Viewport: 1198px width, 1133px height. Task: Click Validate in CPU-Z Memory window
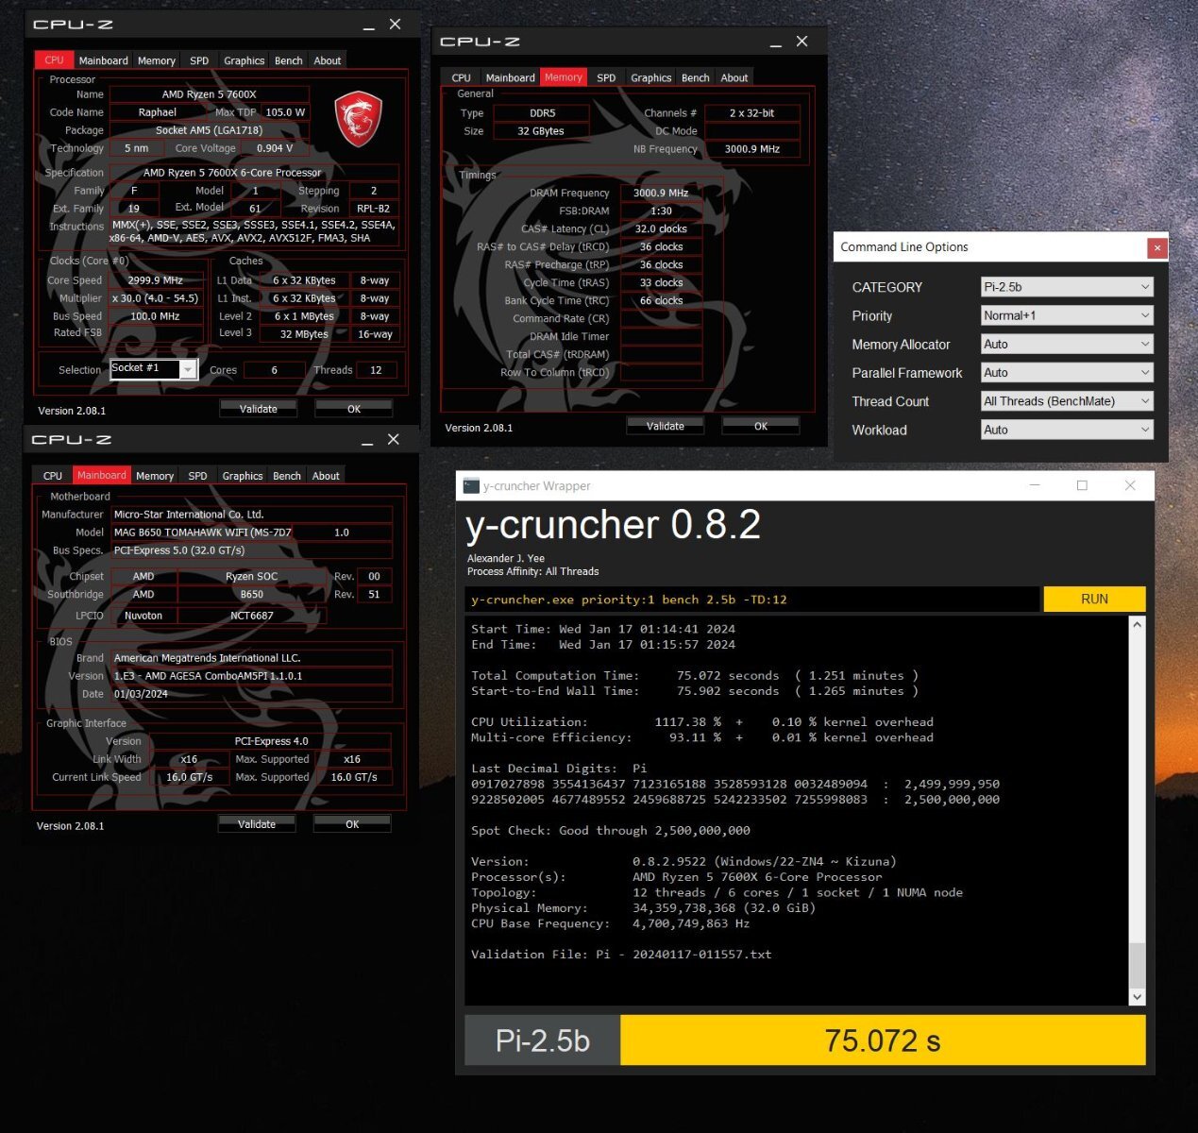coord(665,426)
